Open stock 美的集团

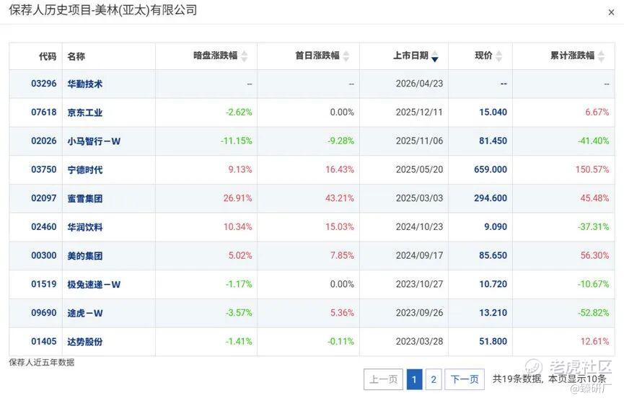click(x=85, y=256)
